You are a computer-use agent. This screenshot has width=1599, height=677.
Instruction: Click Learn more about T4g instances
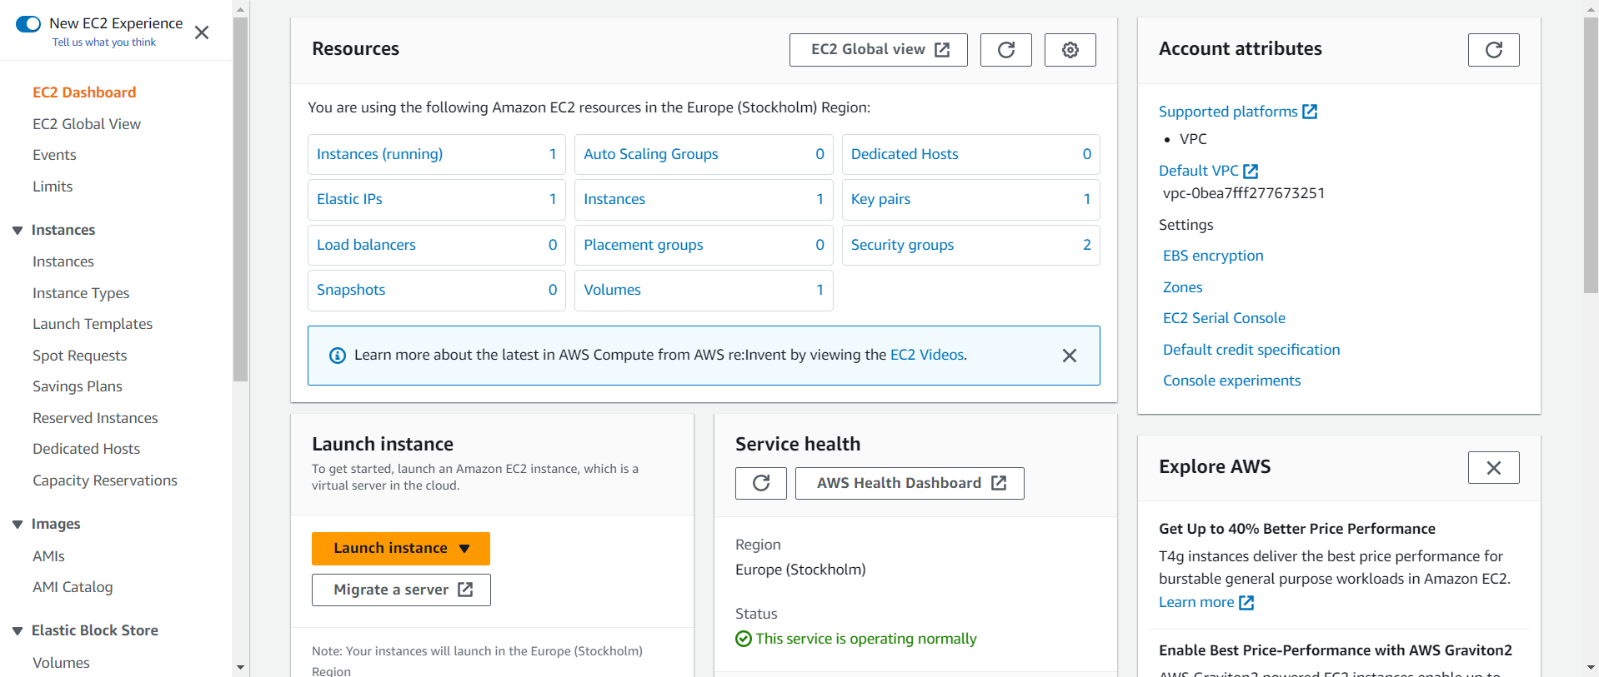point(1206,602)
